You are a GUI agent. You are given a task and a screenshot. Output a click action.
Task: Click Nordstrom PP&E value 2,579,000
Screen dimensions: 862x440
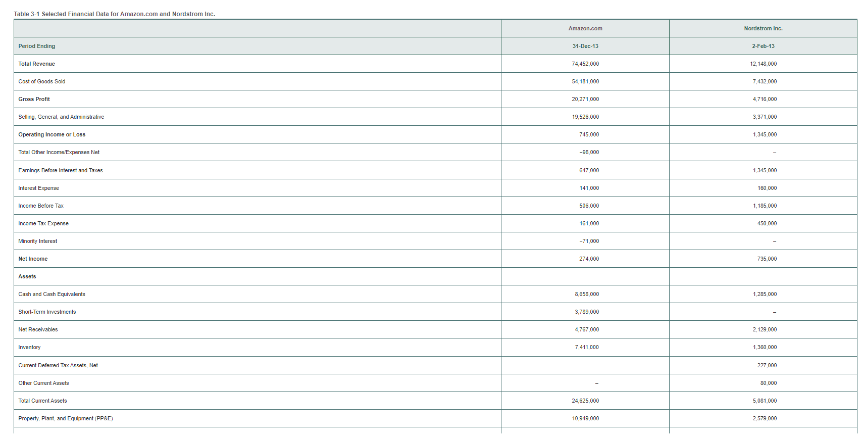tap(765, 418)
